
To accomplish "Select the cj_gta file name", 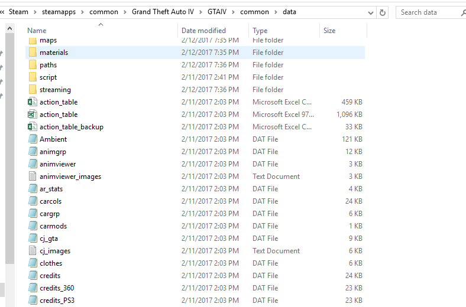I will point(48,239).
